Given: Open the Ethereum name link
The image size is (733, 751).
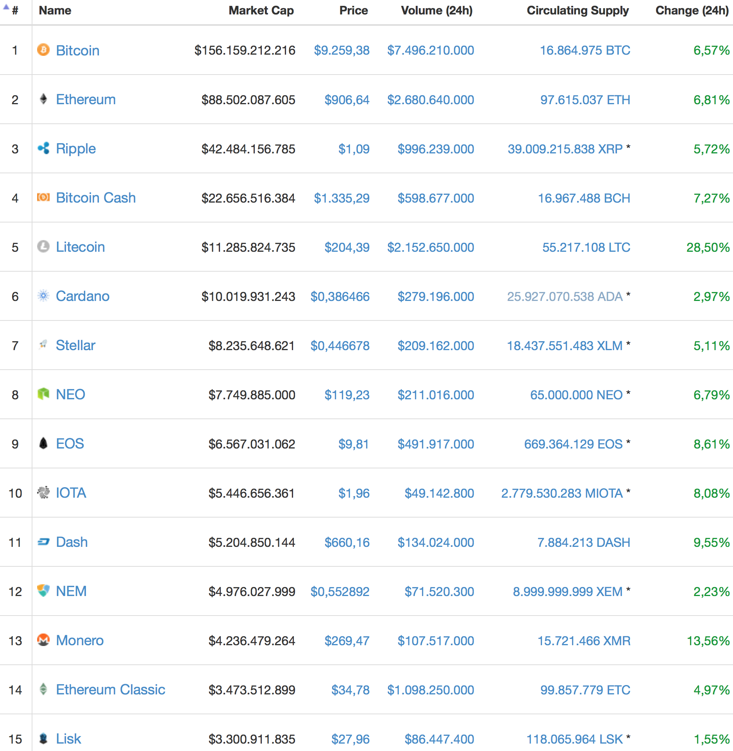Looking at the screenshot, I should click(x=86, y=100).
